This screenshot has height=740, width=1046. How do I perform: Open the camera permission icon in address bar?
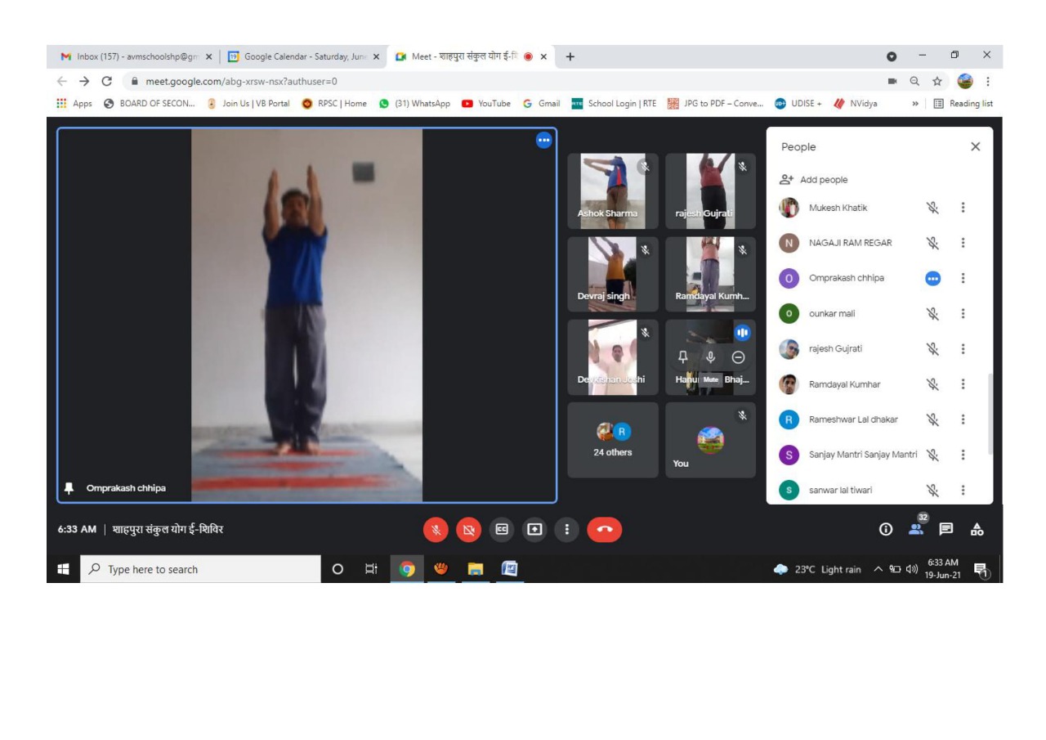(892, 81)
